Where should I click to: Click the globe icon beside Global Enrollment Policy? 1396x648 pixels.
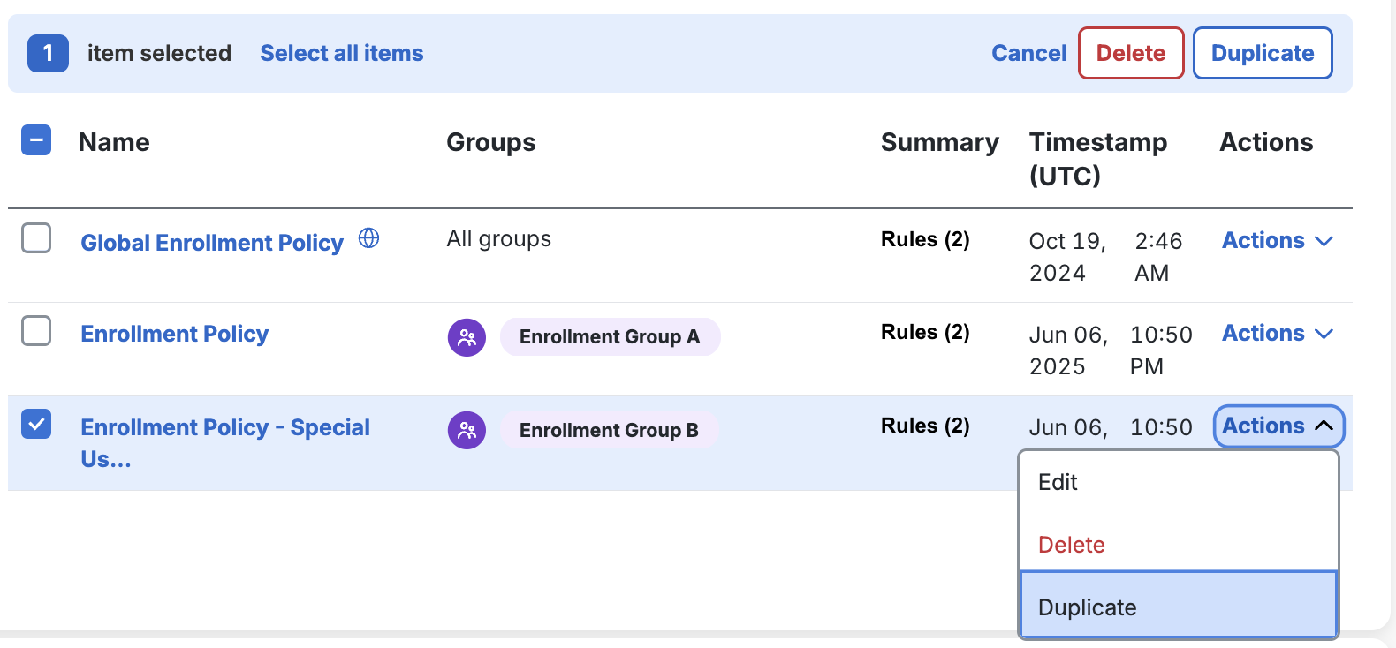(x=368, y=238)
